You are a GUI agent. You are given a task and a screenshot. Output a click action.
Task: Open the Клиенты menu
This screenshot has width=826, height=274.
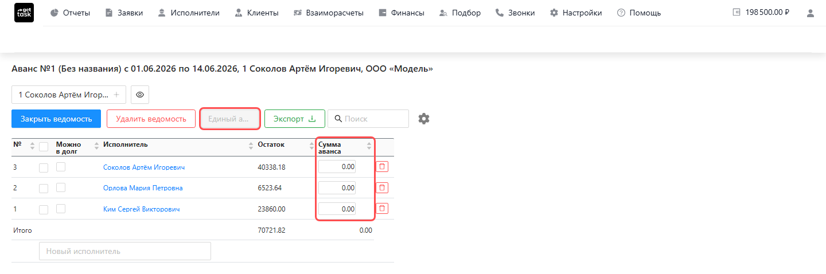point(256,13)
